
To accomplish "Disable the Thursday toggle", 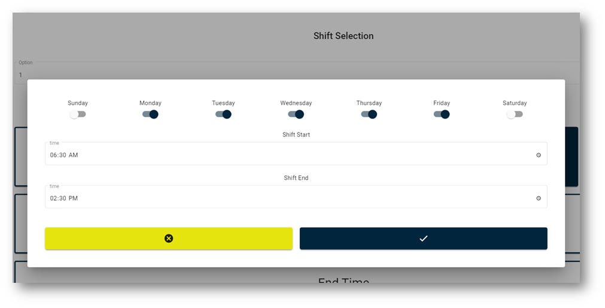I will (x=369, y=114).
